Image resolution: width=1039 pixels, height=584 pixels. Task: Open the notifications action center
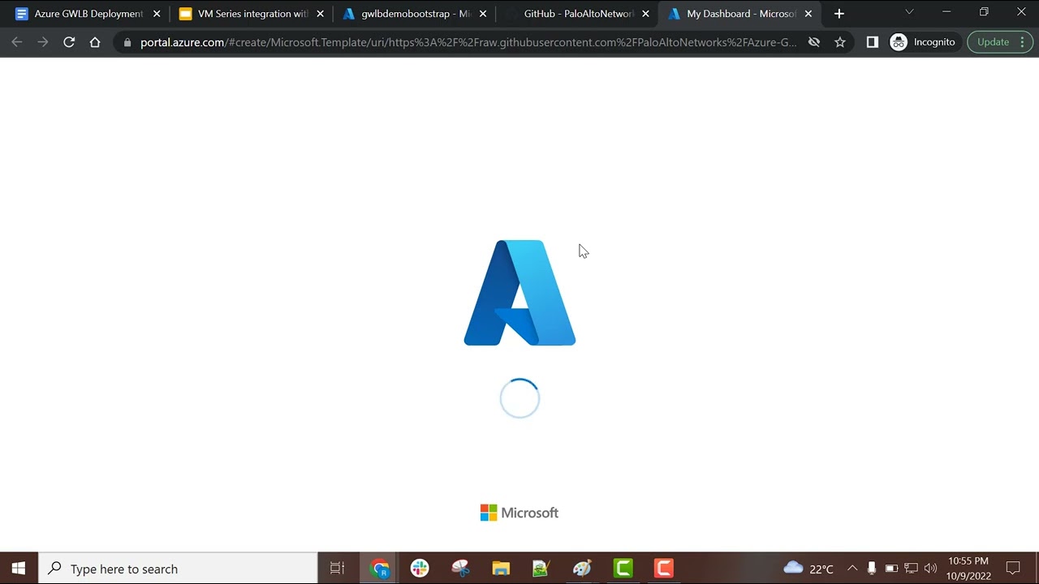[x=1013, y=569]
